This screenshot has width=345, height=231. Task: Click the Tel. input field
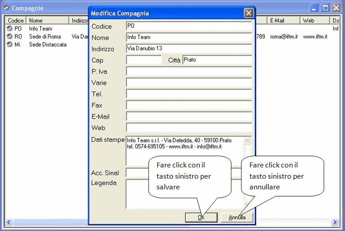click(x=189, y=94)
